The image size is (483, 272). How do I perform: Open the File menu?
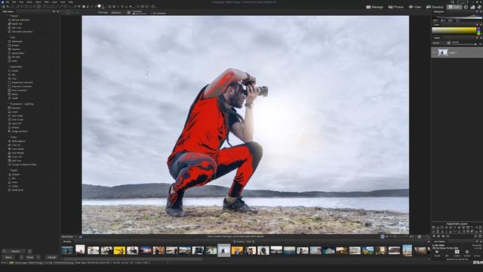(8, 2)
